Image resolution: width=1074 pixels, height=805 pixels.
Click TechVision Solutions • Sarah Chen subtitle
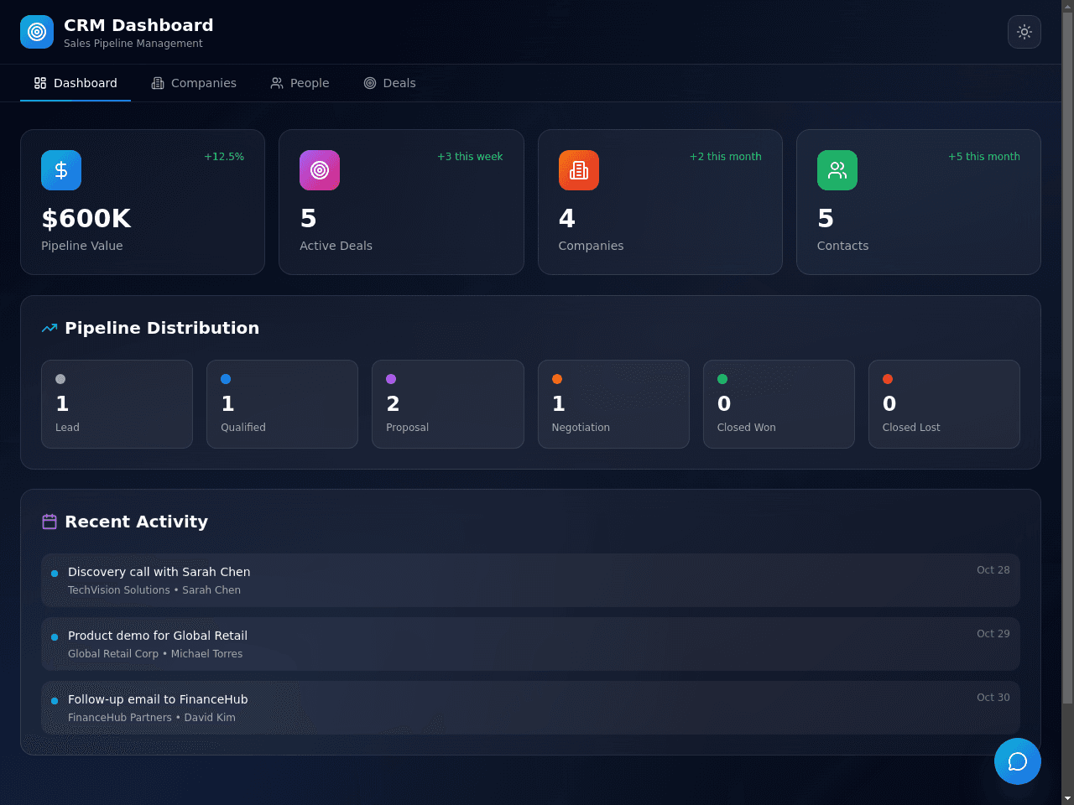154,590
